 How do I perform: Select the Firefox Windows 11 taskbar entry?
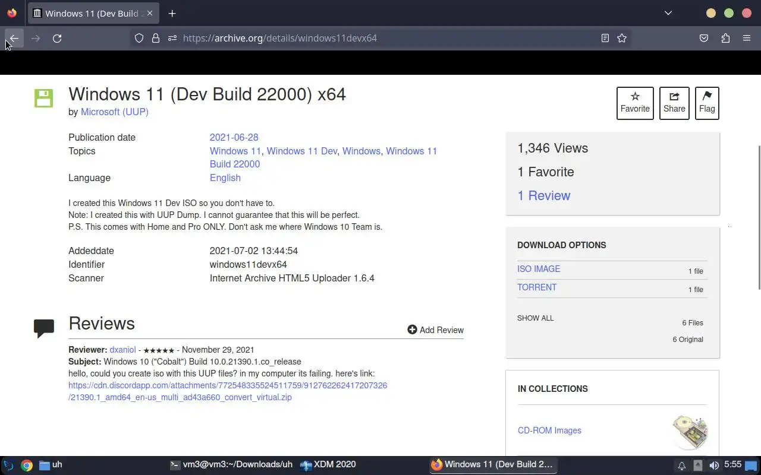493,465
